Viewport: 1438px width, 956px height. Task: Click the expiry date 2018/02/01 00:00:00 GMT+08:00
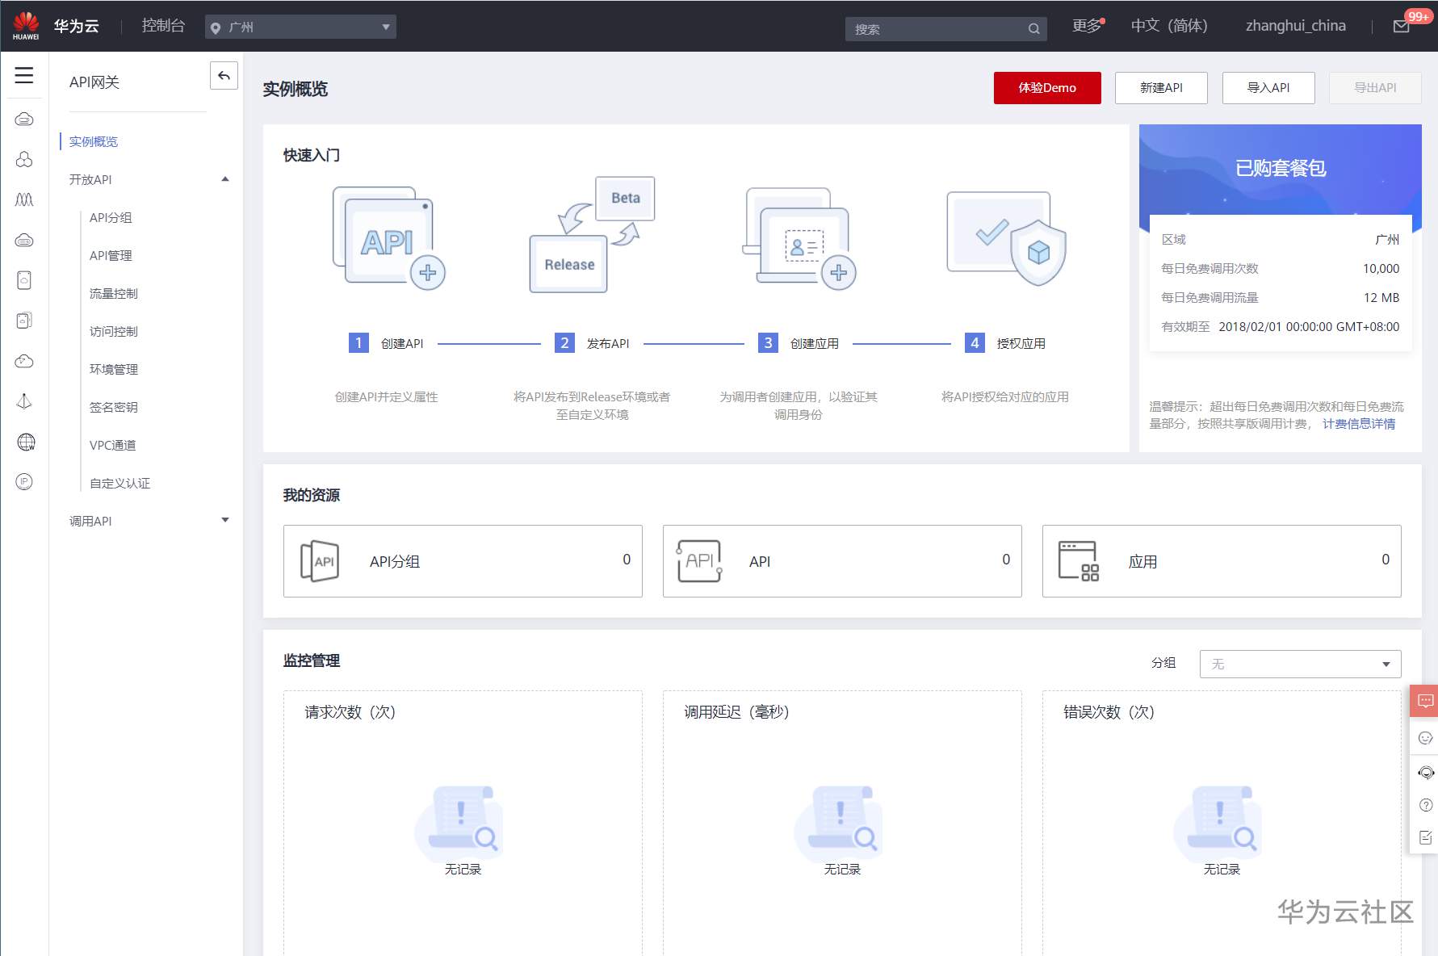(x=1309, y=327)
